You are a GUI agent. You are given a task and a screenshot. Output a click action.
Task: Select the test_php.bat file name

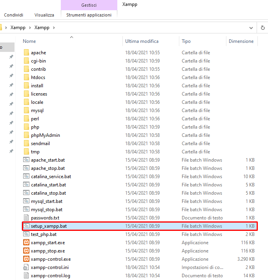[44, 234]
